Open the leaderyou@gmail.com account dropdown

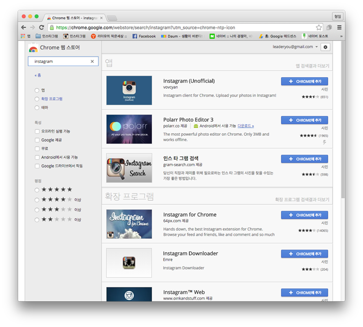[295, 47]
